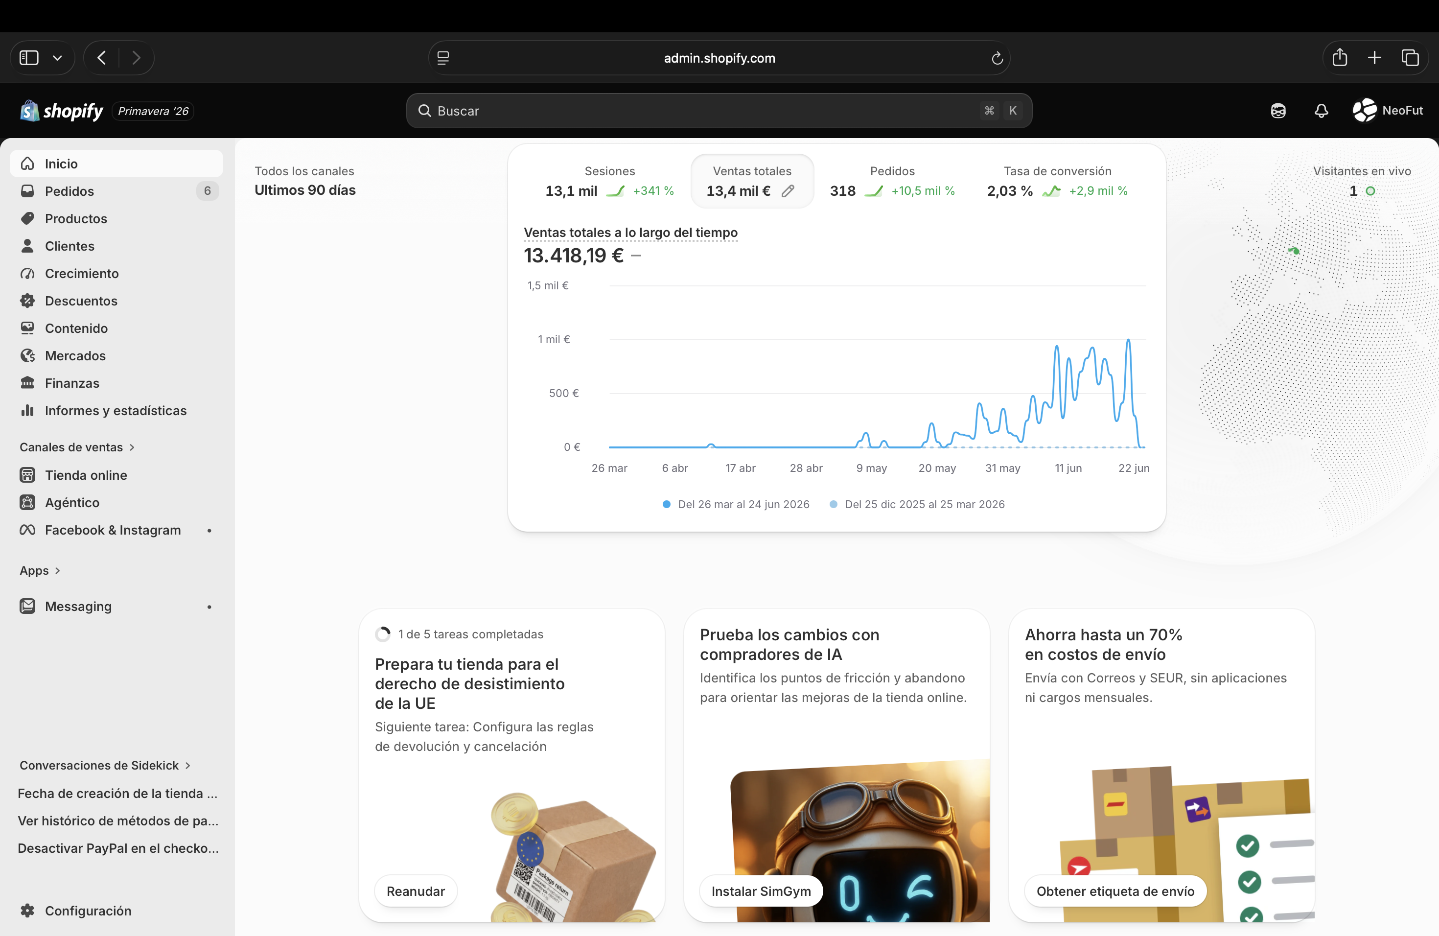Open Facebook & Instagram Meta icon
Image resolution: width=1439 pixels, height=936 pixels.
(x=27, y=530)
